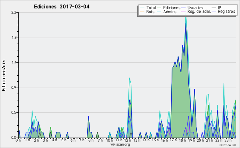Click the '6 h' x-axis label
This screenshot has width=240, height=148.
(x=73, y=140)
